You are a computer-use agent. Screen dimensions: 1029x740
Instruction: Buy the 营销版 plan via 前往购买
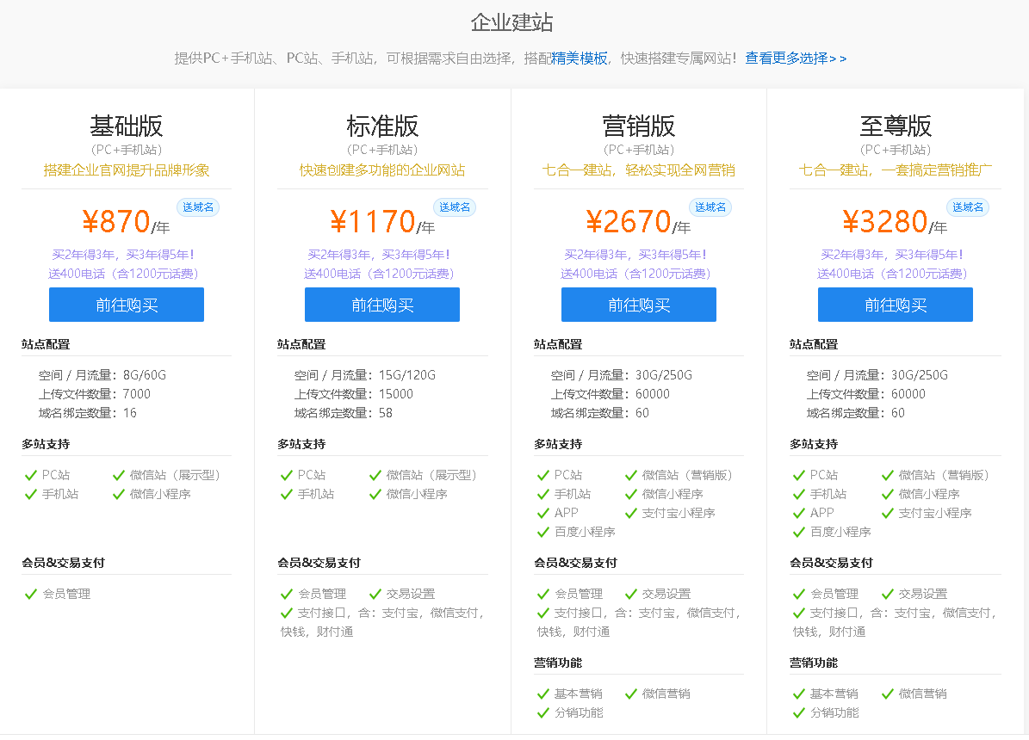638,305
